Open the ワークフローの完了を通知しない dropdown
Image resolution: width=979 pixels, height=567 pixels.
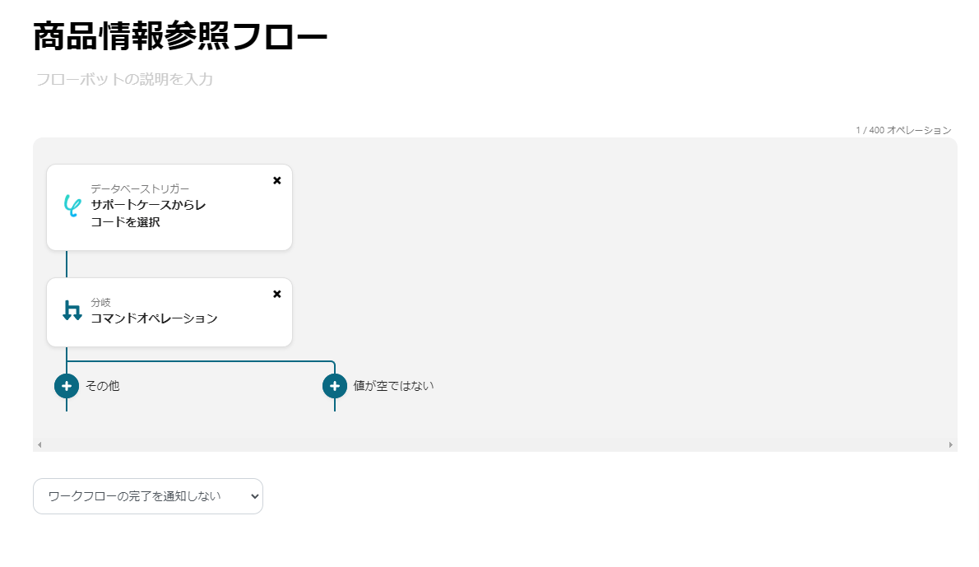(x=148, y=496)
